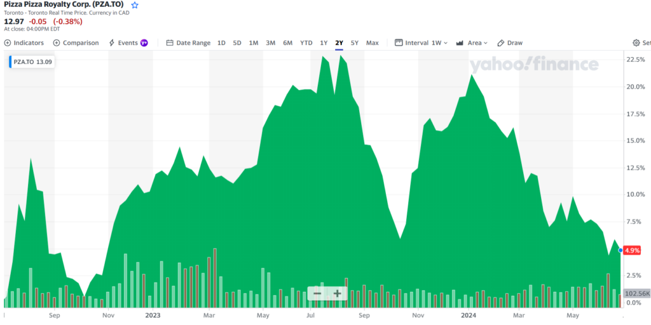Show Max historical range

(x=372, y=43)
